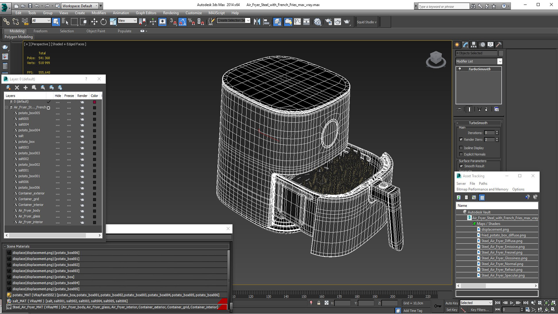The height and width of the screenshot is (314, 558).
Task: Activate the Select Object tool
Action: 56,22
